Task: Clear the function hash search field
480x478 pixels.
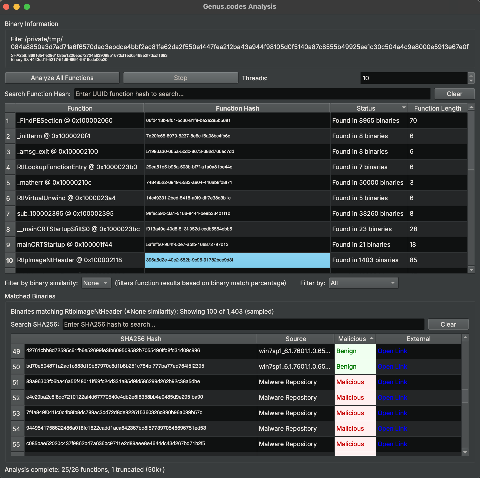Action: (454, 94)
